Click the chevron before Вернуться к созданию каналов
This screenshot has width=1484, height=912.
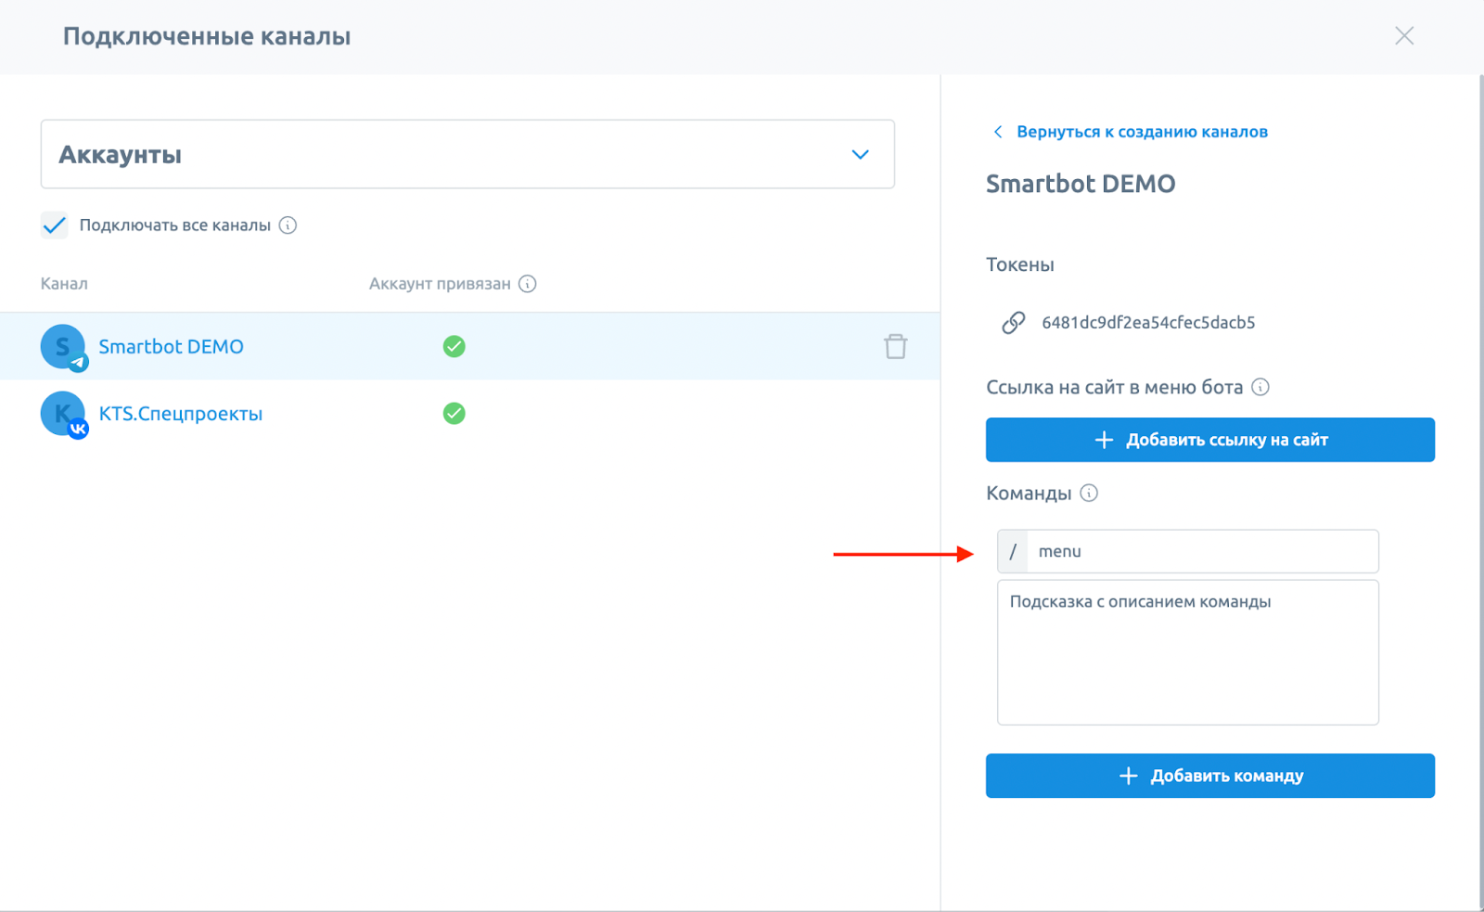(x=997, y=132)
